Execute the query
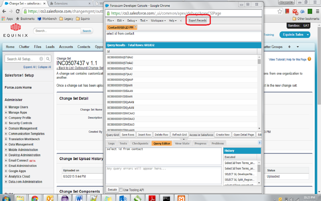Viewport: 321px width, 201px height. point(112,189)
